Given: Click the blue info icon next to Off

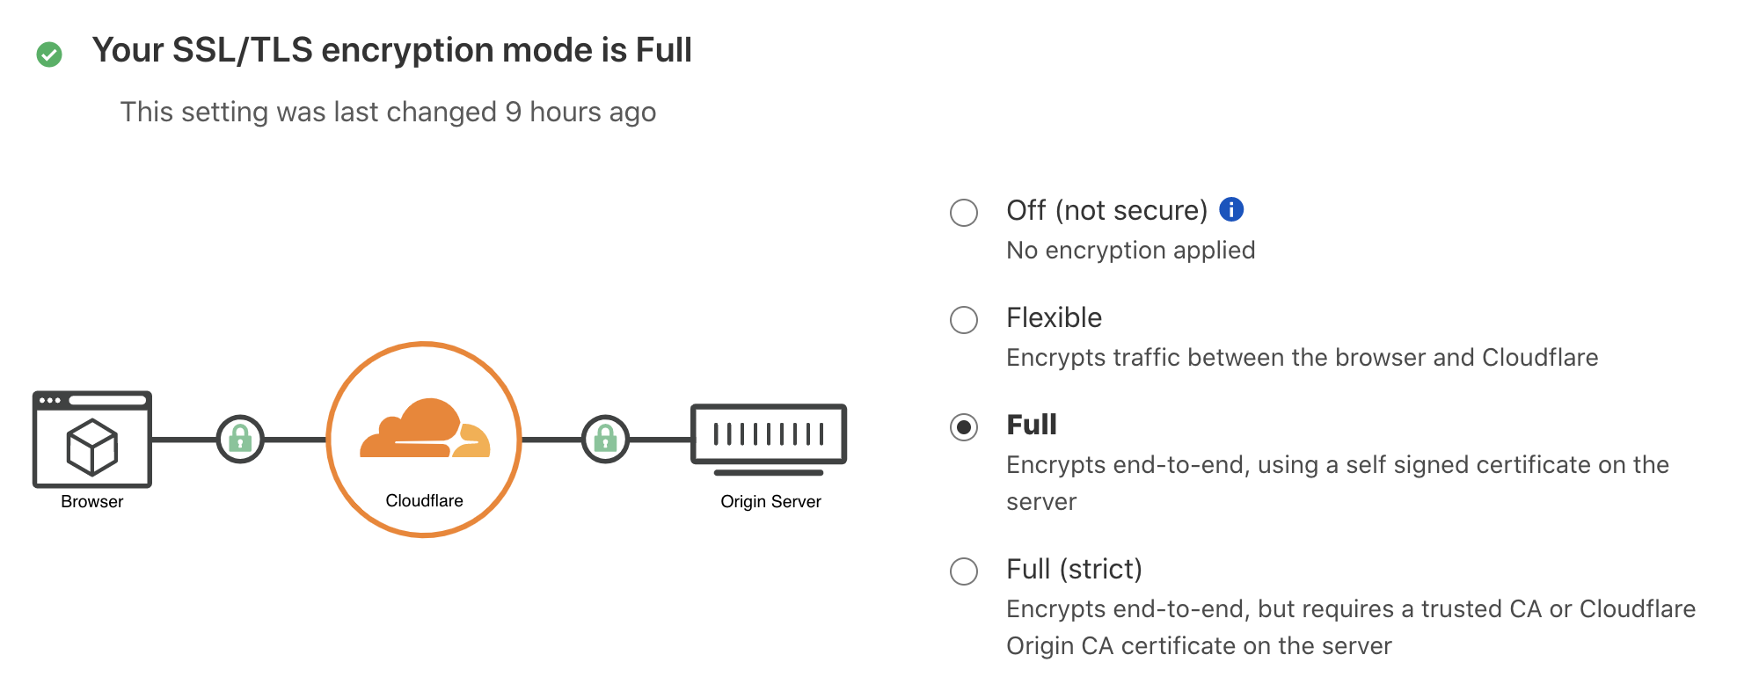Looking at the screenshot, I should 1233,208.
